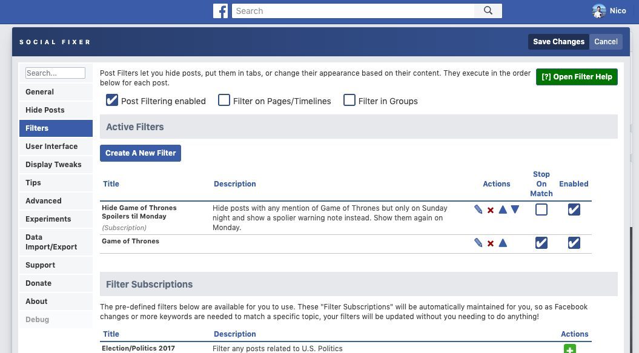Delete the Game of Thrones filter
Viewport: 639px width, 353px height.
[x=491, y=243]
